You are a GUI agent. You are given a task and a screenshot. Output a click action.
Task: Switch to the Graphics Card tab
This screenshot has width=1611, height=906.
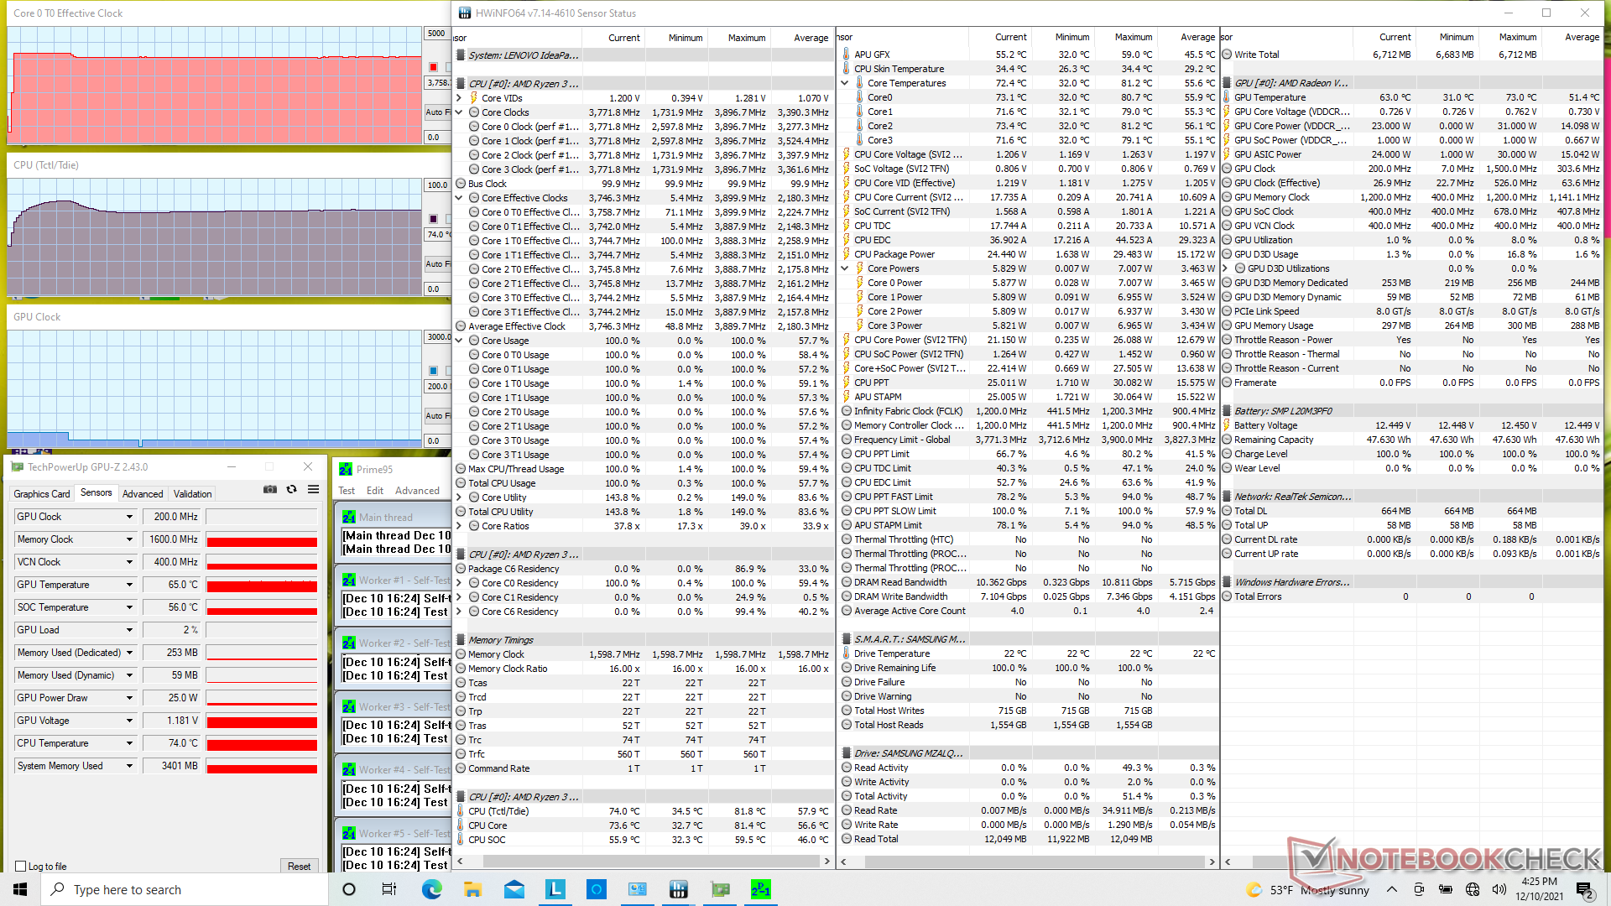[x=42, y=494]
